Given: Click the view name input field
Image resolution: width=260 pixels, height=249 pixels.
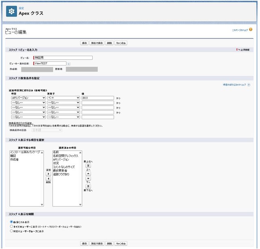Looking at the screenshot, I should [x=63, y=58].
